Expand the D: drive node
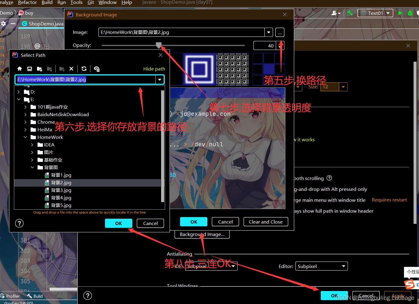 click(18, 92)
